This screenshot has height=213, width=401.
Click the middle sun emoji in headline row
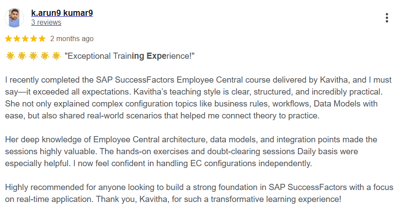click(x=34, y=56)
